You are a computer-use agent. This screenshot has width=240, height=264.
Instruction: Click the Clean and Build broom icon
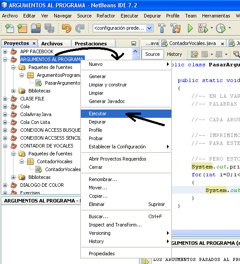click(x=176, y=28)
